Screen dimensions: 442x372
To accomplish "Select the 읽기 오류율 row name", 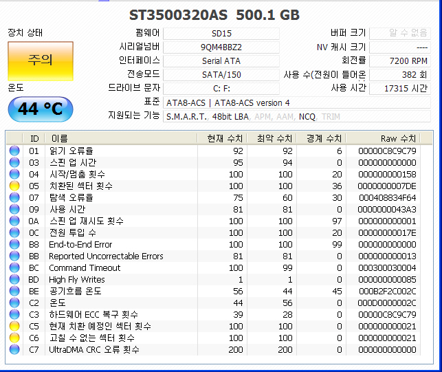I will click(71, 151).
